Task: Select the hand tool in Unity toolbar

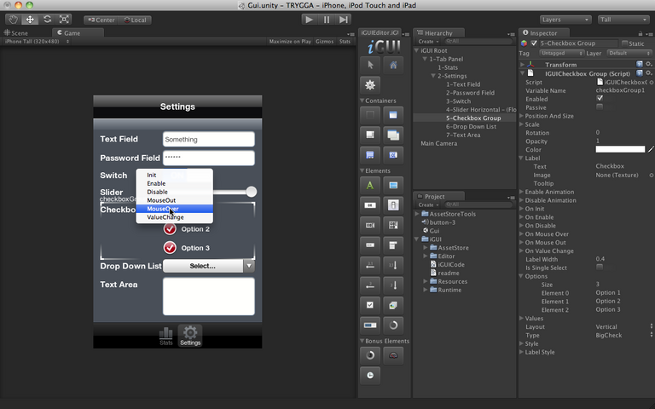Action: click(x=11, y=19)
